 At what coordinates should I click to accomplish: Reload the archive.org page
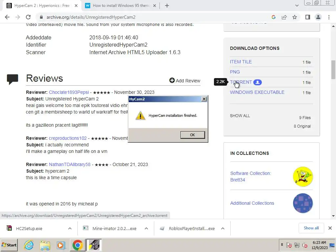[x=28, y=17]
